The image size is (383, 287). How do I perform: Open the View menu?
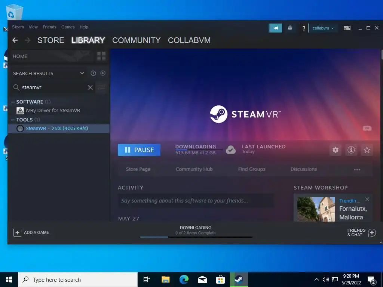click(33, 27)
